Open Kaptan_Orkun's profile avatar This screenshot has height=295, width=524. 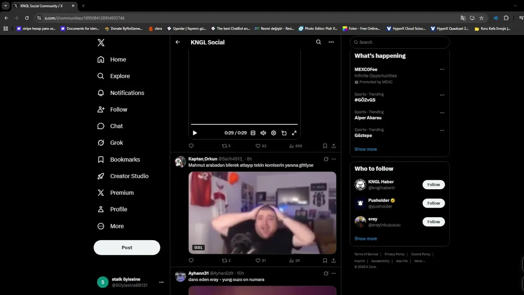[181, 162]
